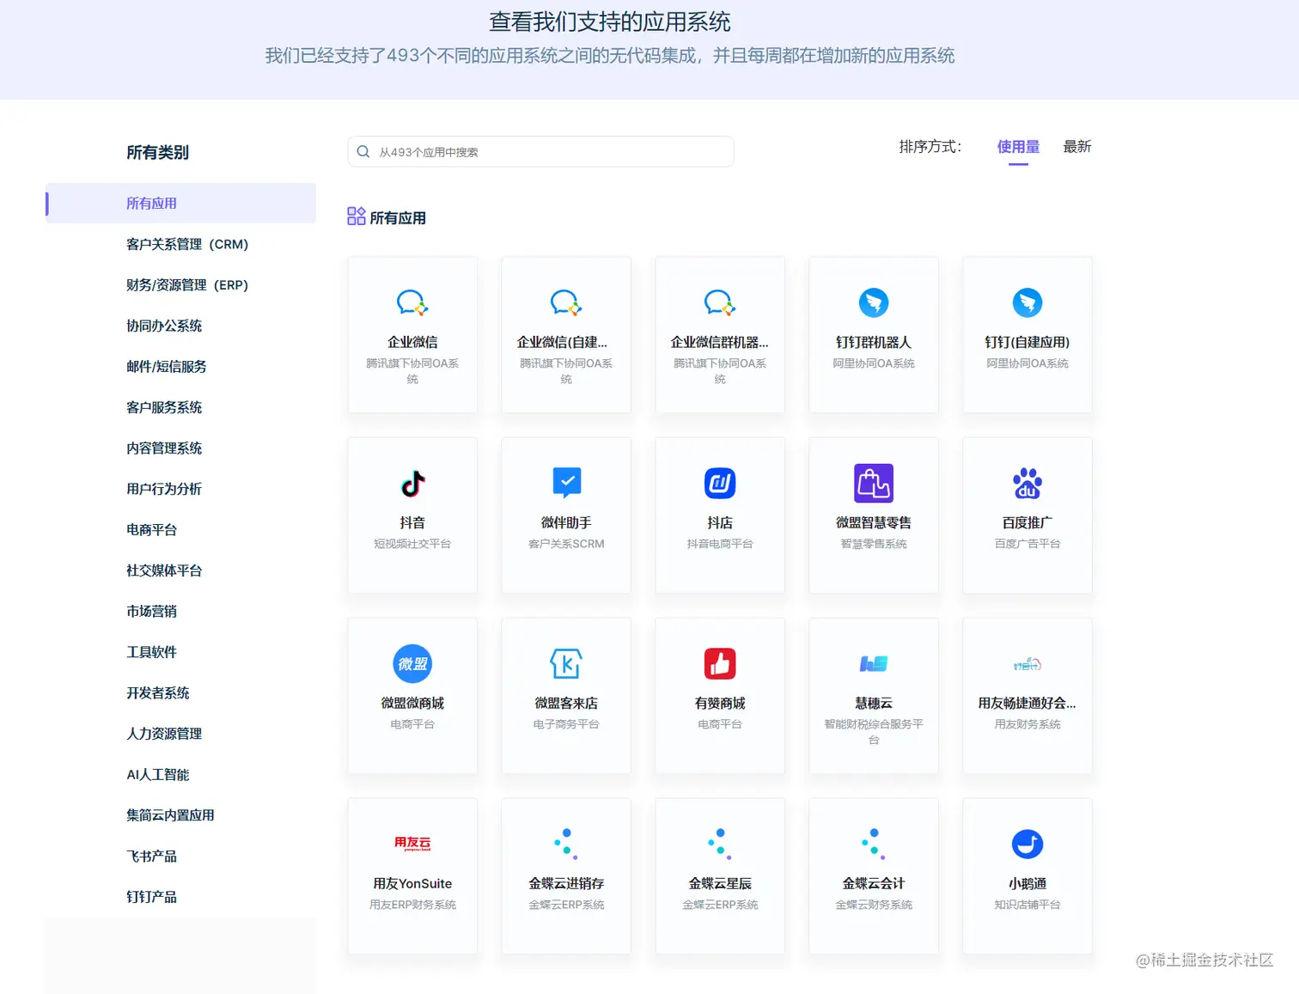Click the 金蝶云进销存 dots icon
Screen dimensions: 1299x994
(566, 844)
